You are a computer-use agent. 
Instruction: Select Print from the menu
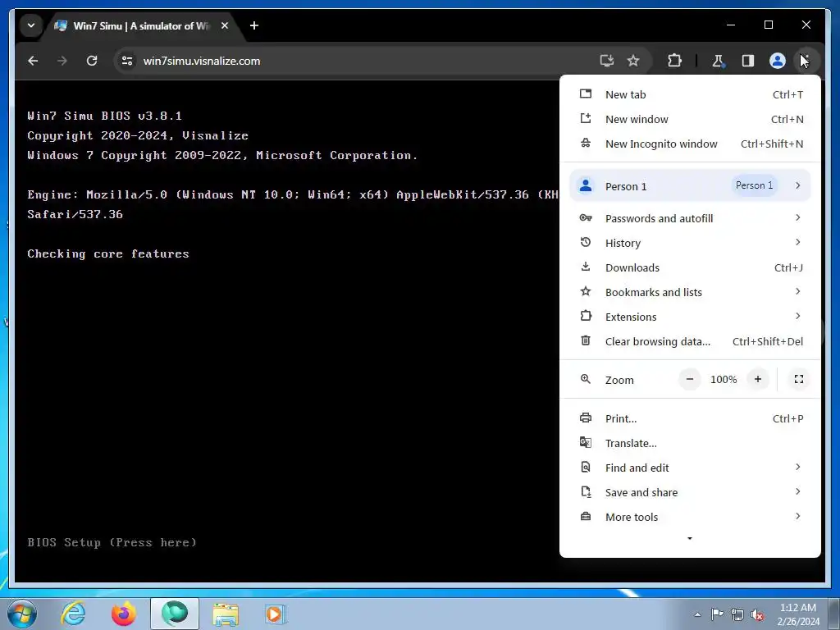690,418
